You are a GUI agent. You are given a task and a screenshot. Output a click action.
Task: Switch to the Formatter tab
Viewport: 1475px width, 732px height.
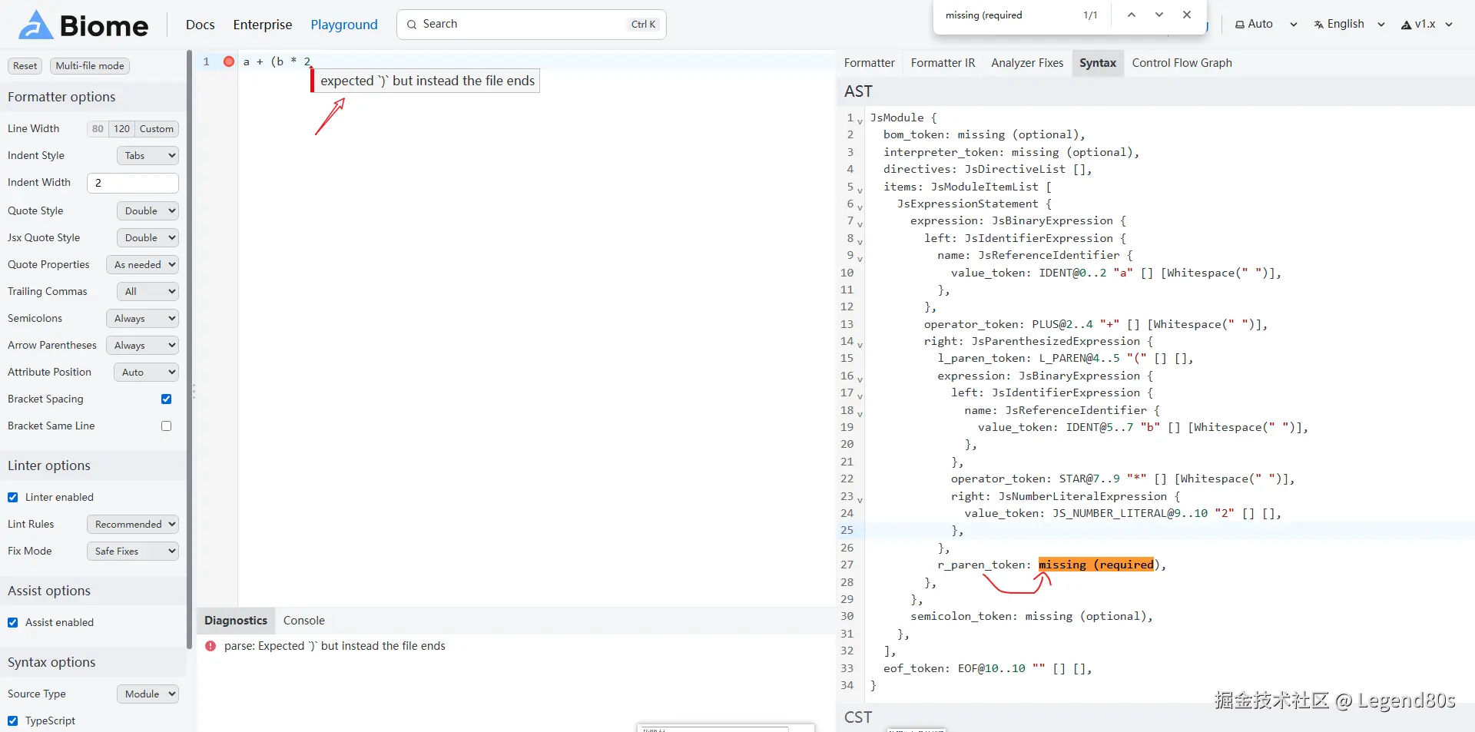pyautogui.click(x=869, y=63)
